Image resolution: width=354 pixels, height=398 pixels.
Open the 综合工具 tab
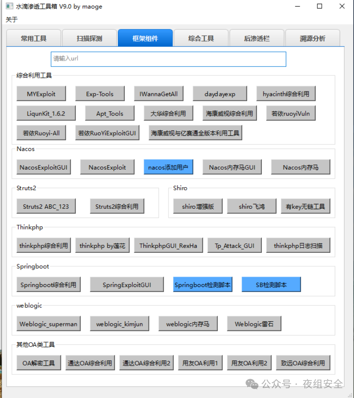point(201,38)
